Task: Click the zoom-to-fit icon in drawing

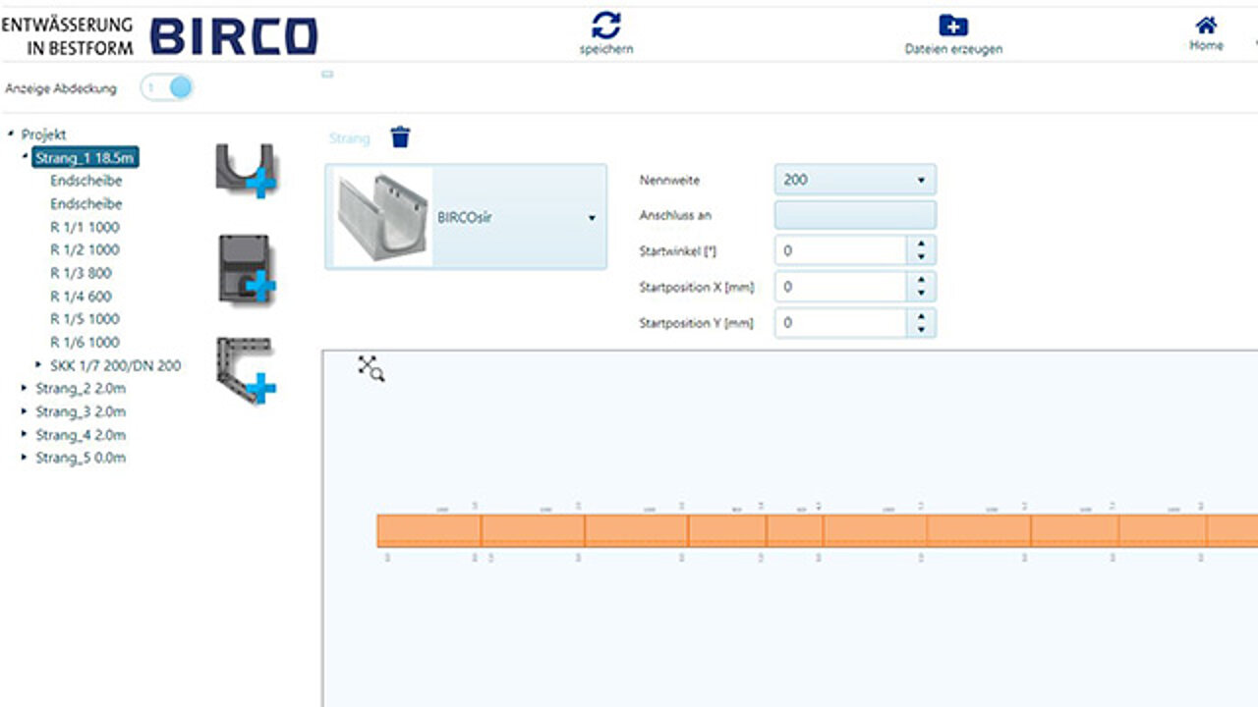Action: [x=372, y=368]
